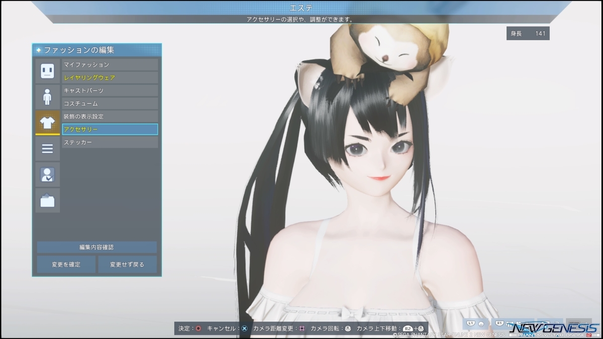Click 編集内容確認 button
The width and height of the screenshot is (603, 339).
pyautogui.click(x=96, y=247)
